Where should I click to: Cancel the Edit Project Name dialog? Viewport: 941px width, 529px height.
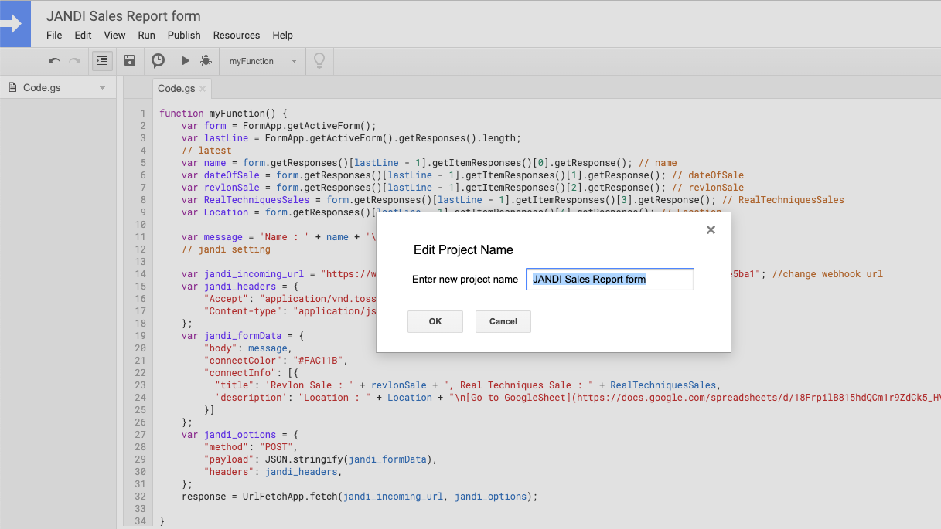503,321
